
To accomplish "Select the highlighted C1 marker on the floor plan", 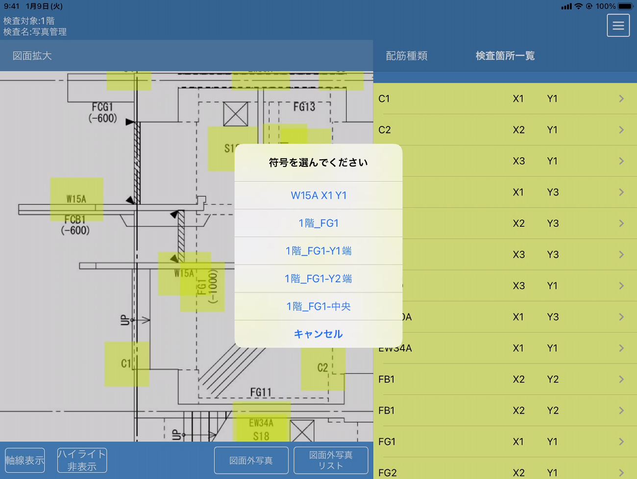I will click(x=126, y=365).
